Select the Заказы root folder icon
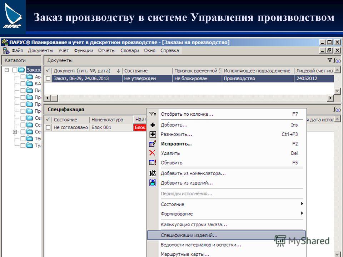The image size is (343, 257). pos(21,70)
